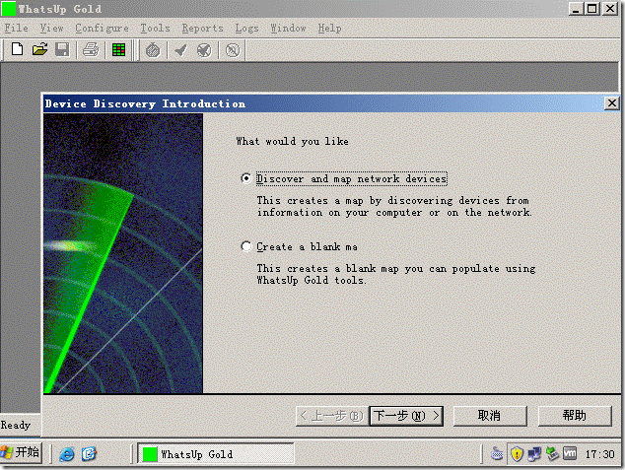Open the Window menu
The height and width of the screenshot is (470, 625).
pyautogui.click(x=288, y=29)
